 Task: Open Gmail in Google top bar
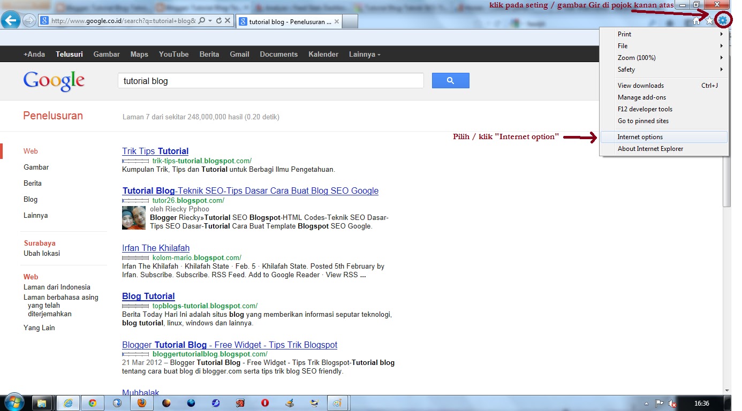tap(239, 54)
